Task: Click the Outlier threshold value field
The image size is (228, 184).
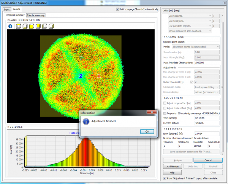Action: pyautogui.click(x=207, y=82)
